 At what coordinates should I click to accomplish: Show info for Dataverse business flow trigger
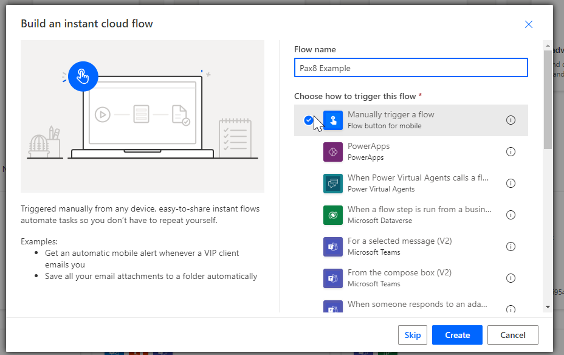tap(511, 215)
